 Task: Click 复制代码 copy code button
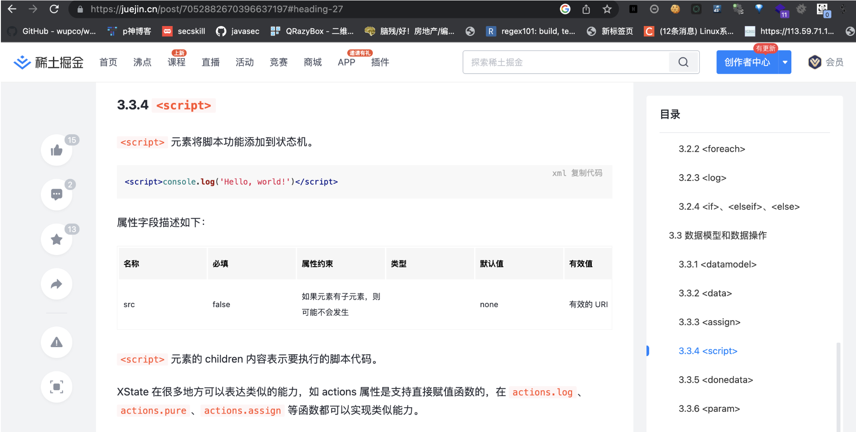[x=587, y=173]
